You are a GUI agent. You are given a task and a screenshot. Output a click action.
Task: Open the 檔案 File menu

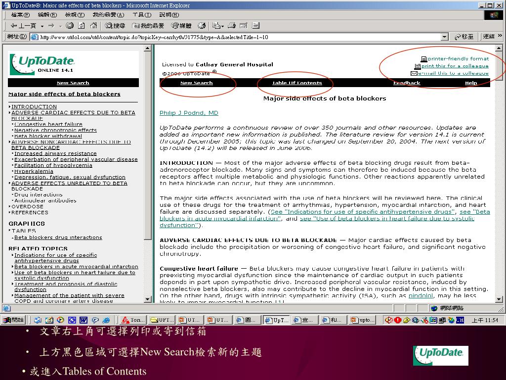click(20, 15)
